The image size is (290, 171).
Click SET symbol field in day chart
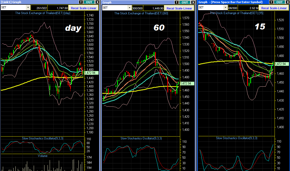[14, 8]
